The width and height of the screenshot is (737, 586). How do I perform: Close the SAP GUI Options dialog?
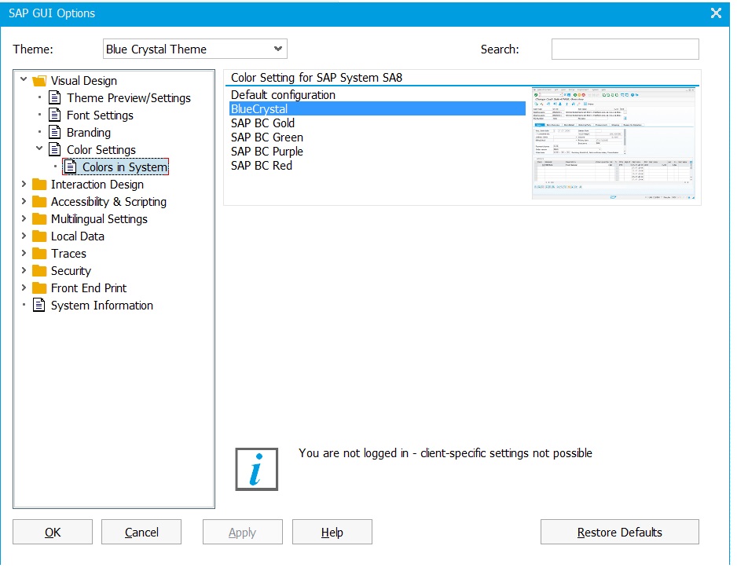tap(716, 13)
